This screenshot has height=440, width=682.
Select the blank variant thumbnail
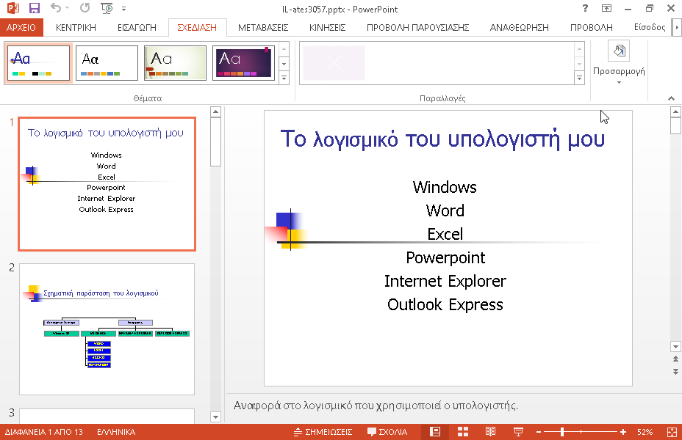tap(334, 63)
